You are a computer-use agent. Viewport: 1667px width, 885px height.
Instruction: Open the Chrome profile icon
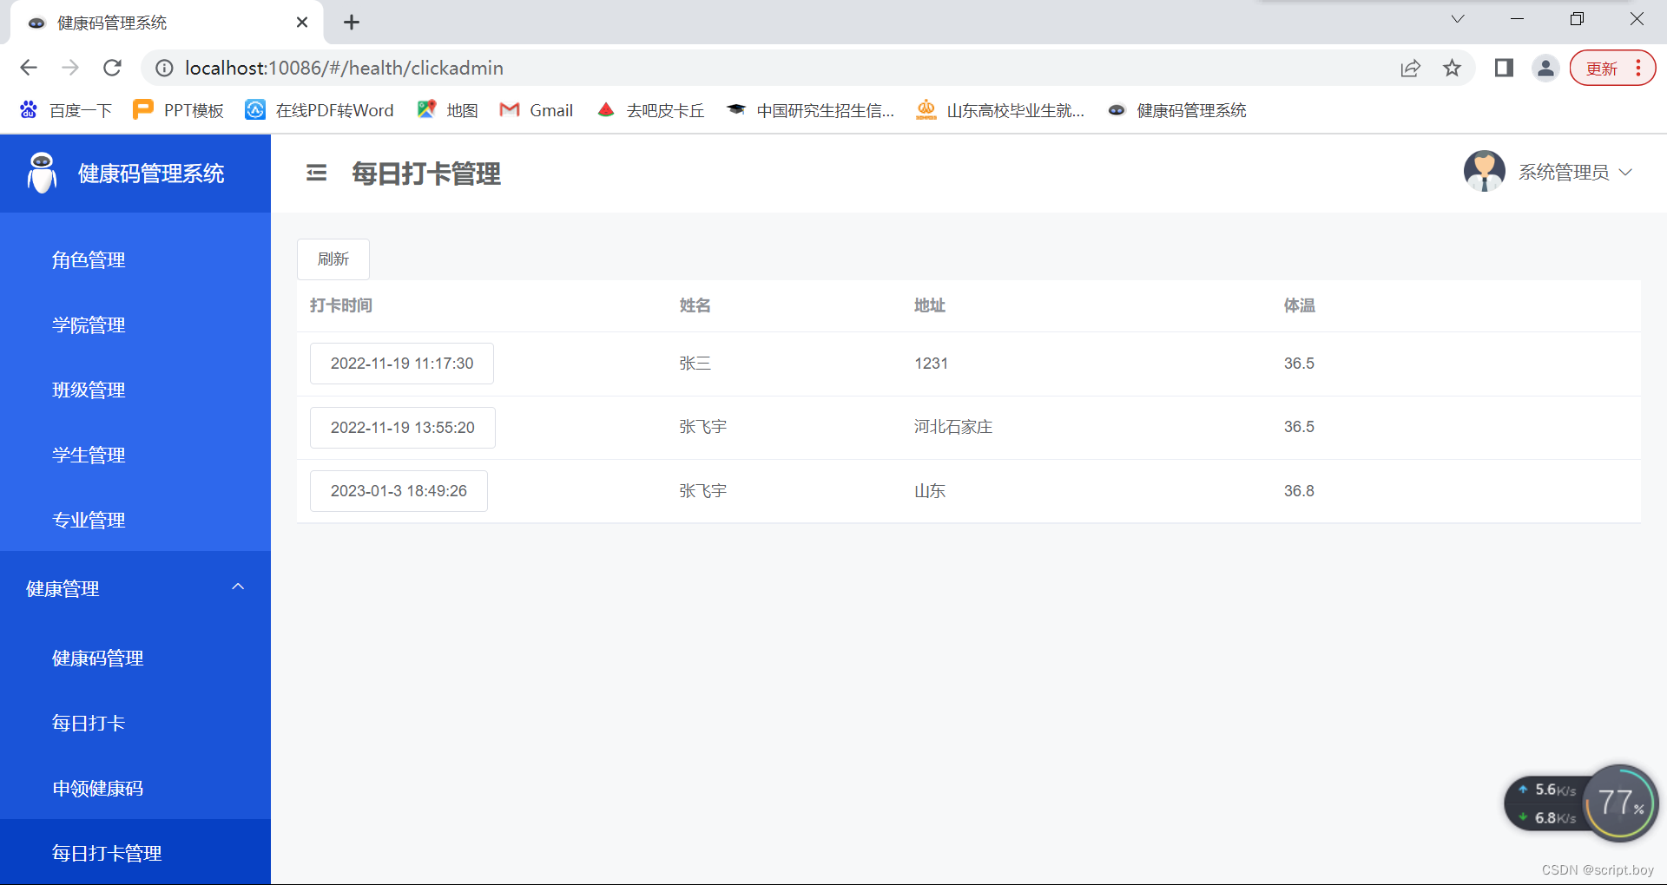[x=1545, y=68]
